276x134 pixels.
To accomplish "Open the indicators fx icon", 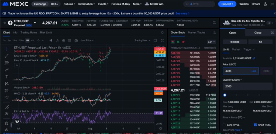I will click(57, 40).
